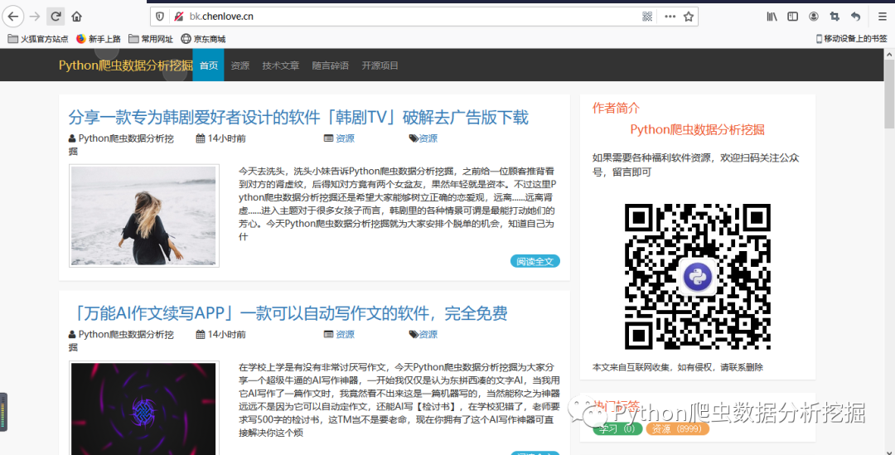Image resolution: width=895 pixels, height=455 pixels.
Task: Click the 作者简介 sidebar heading
Action: click(x=616, y=108)
